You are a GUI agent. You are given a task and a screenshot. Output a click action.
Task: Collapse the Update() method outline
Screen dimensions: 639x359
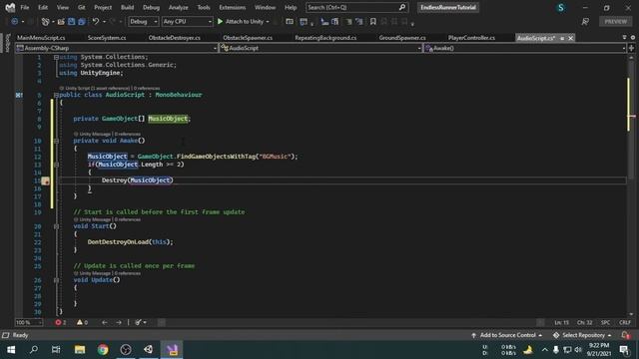tap(56, 280)
